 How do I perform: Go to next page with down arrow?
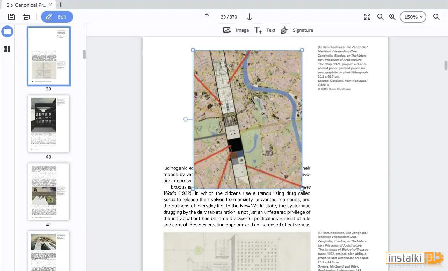(250, 17)
